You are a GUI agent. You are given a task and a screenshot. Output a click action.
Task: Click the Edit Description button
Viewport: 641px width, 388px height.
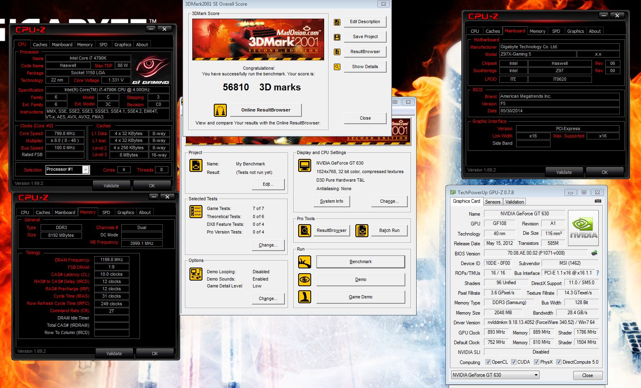point(365,22)
